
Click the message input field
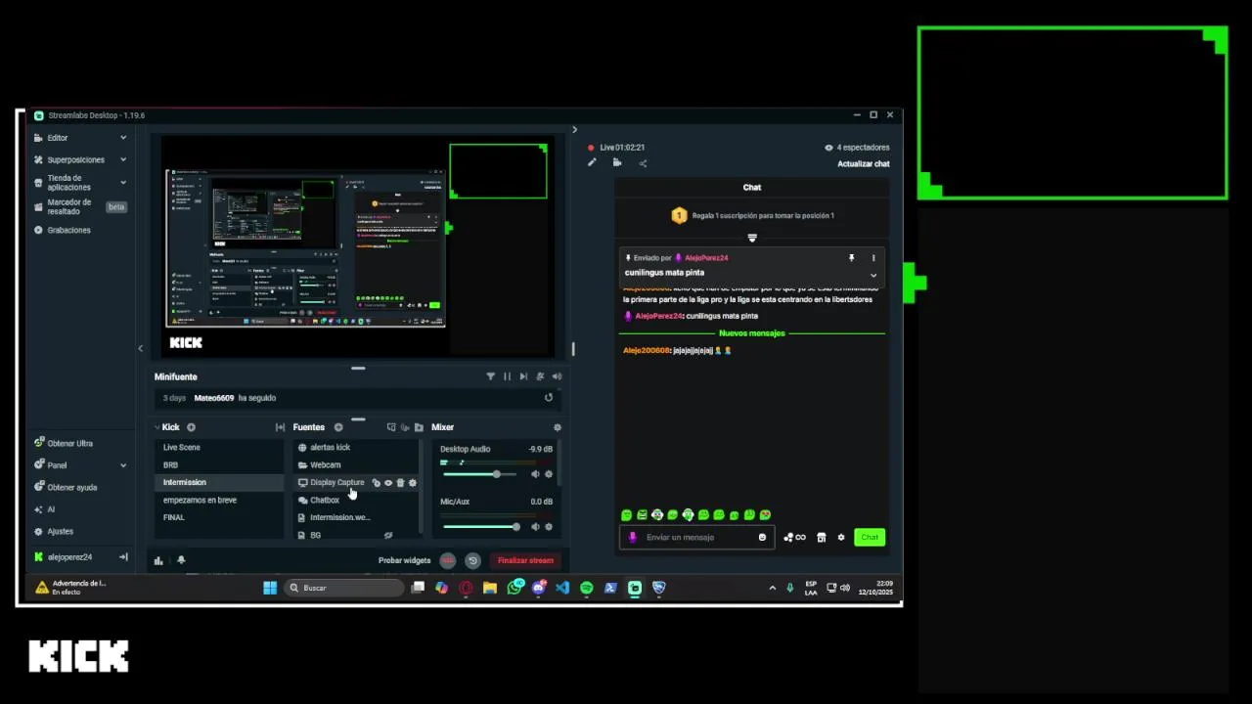(696, 537)
